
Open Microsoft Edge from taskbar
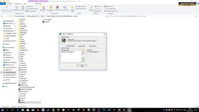(x=18, y=110)
